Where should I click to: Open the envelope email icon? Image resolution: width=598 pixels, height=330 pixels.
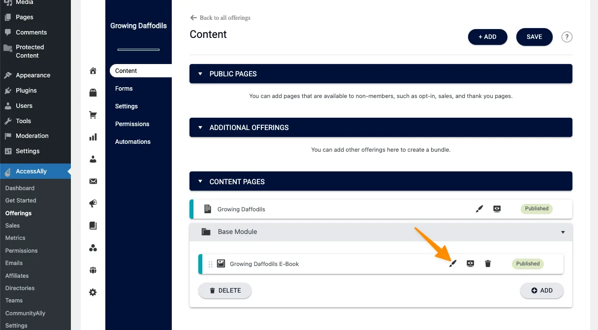(93, 181)
